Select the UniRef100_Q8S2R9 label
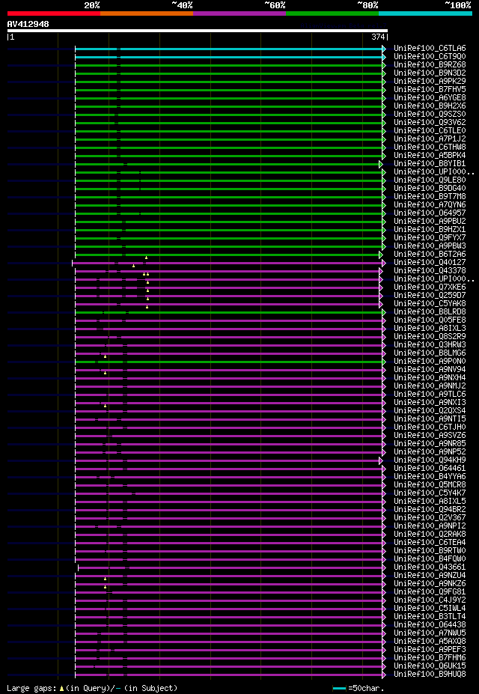The image size is (479, 694). (x=430, y=336)
